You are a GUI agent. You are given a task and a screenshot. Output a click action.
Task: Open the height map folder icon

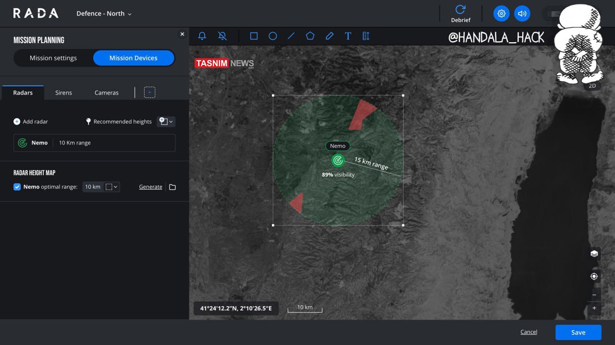pyautogui.click(x=172, y=187)
